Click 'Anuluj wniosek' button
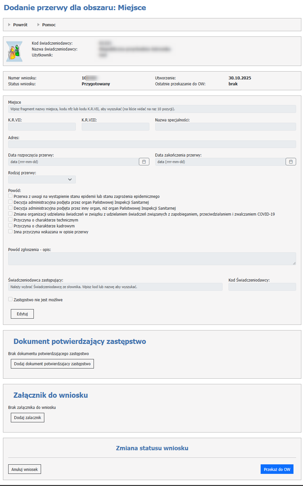 point(25,469)
